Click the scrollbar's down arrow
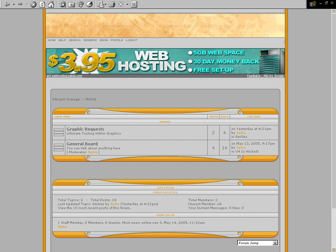 (x=333, y=249)
